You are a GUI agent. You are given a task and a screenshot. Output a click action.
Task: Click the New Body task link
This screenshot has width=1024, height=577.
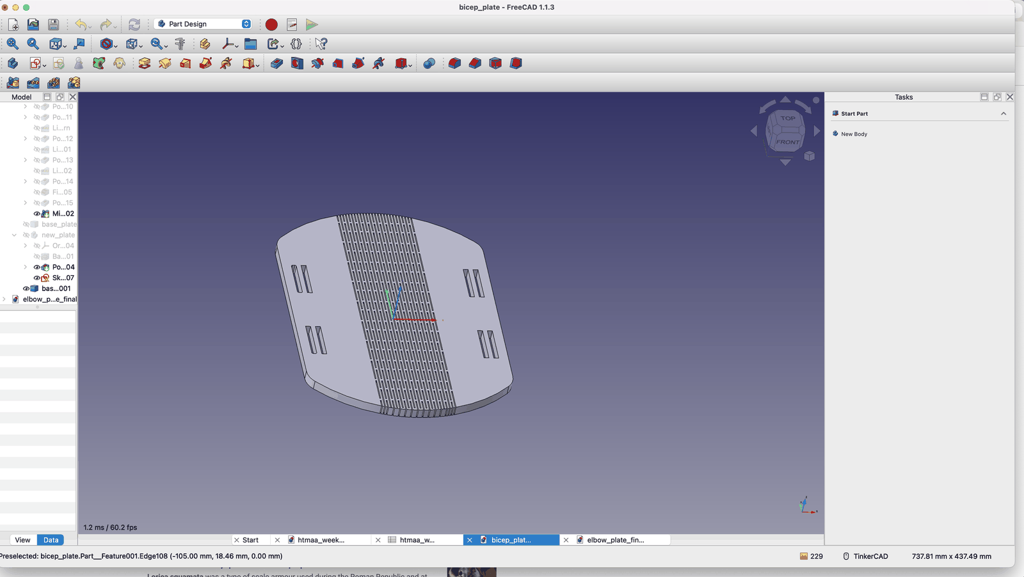(x=854, y=134)
